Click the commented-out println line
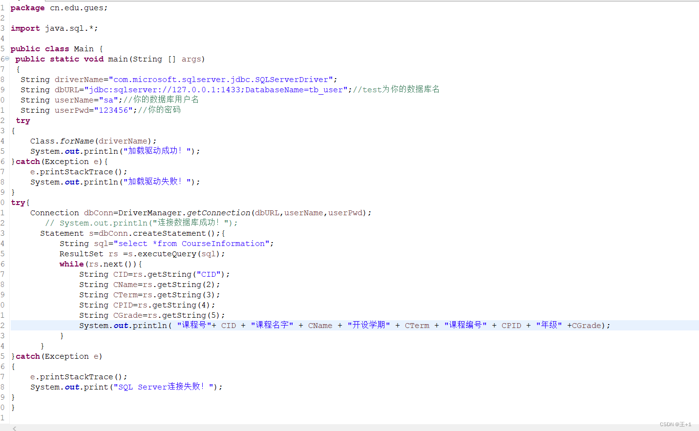The image size is (699, 431). [142, 223]
